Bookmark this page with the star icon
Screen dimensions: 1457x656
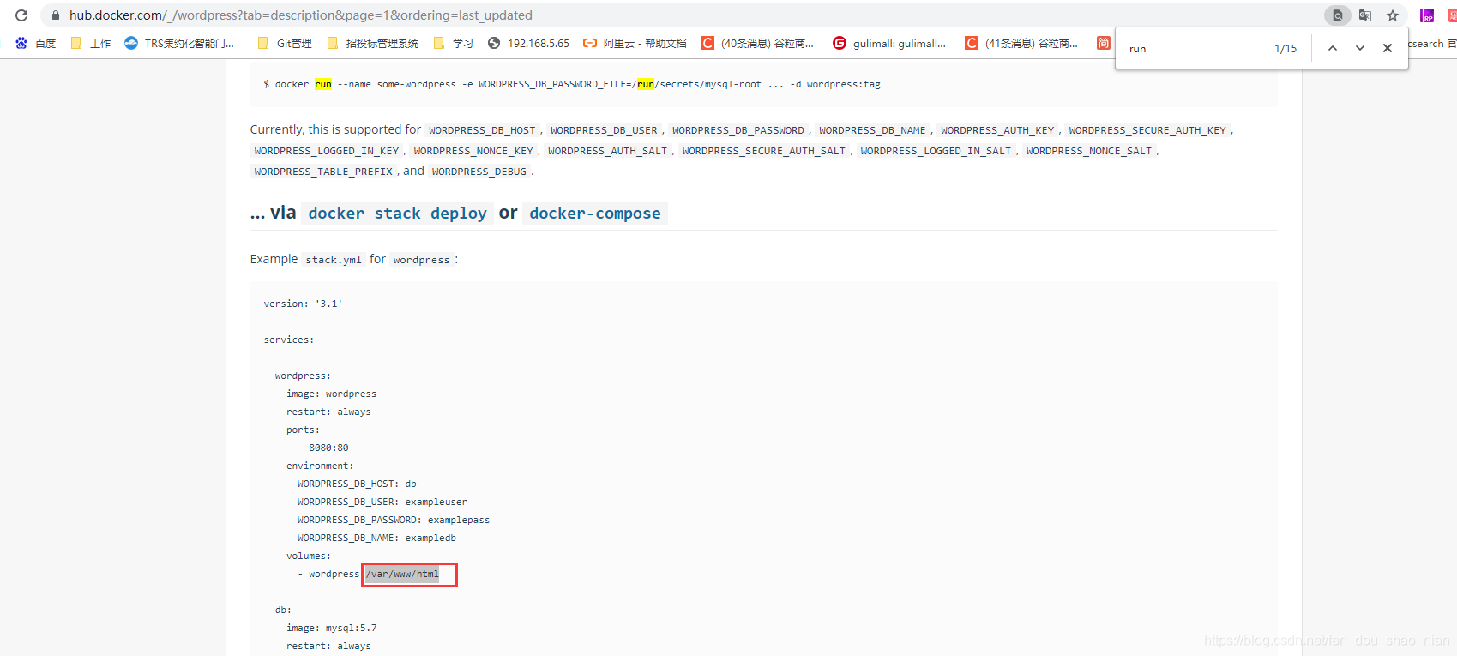point(1393,15)
